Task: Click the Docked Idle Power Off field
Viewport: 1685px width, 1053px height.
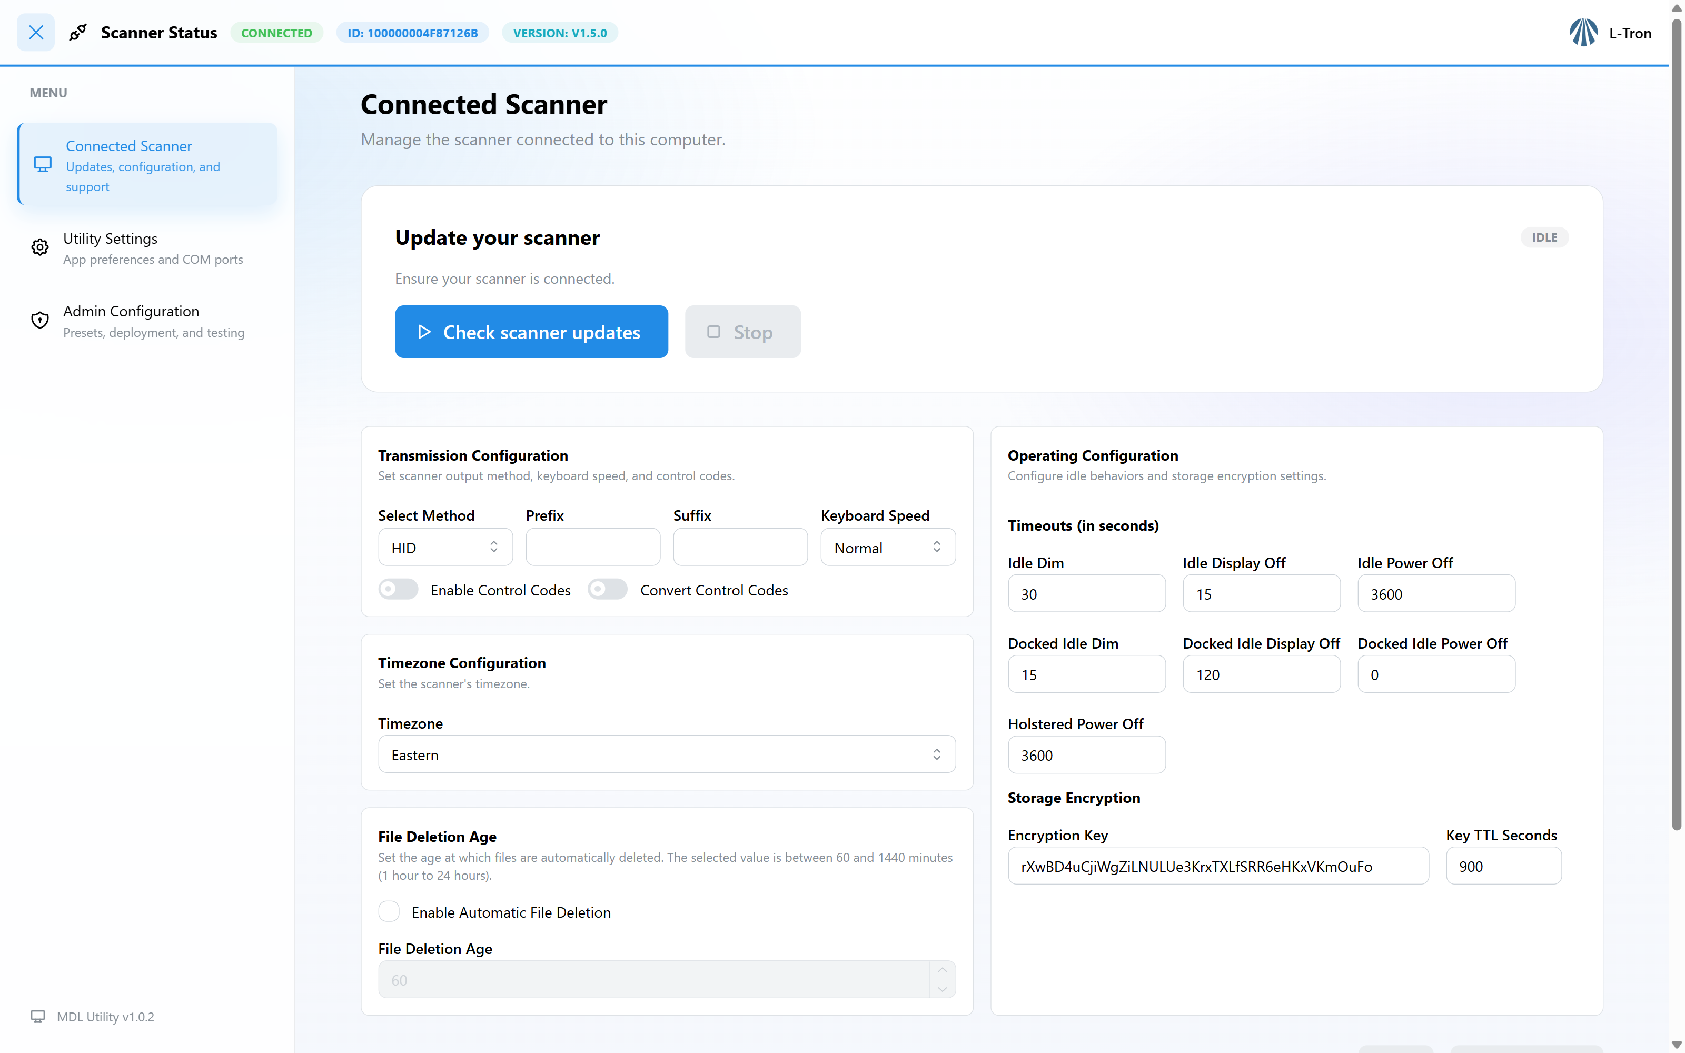Action: pos(1436,674)
